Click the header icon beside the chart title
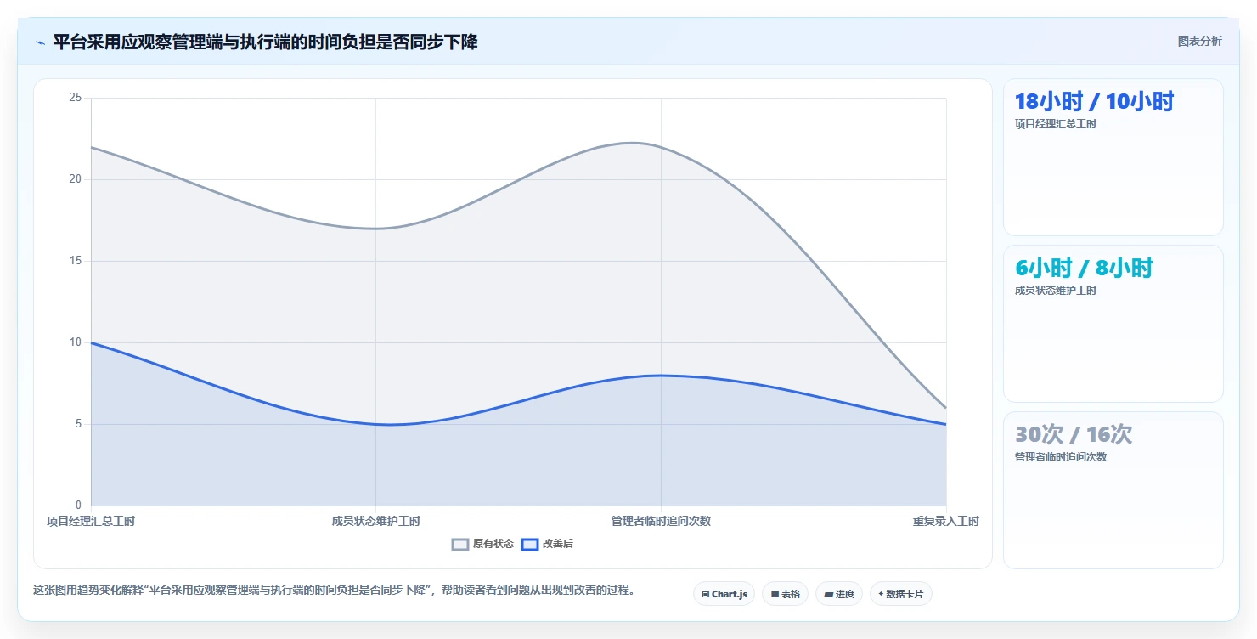This screenshot has height=639, width=1257. (40, 42)
